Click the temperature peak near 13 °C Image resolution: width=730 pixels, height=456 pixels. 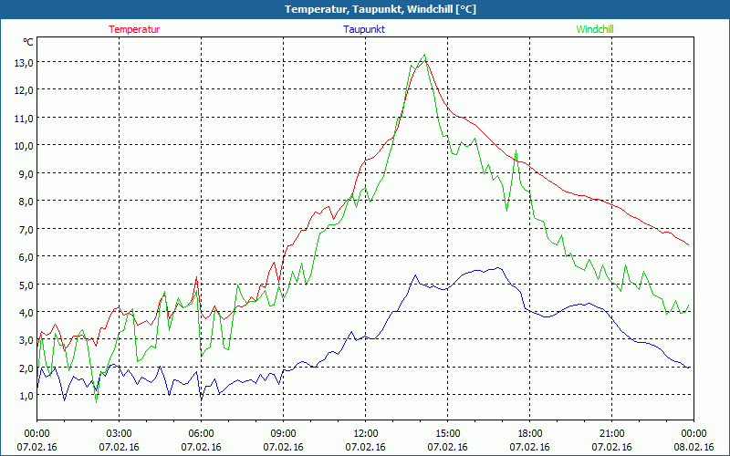point(425,60)
